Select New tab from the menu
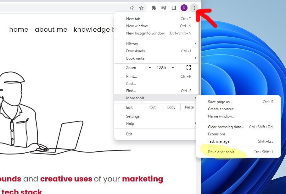The height and width of the screenshot is (194, 286). tap(156, 19)
